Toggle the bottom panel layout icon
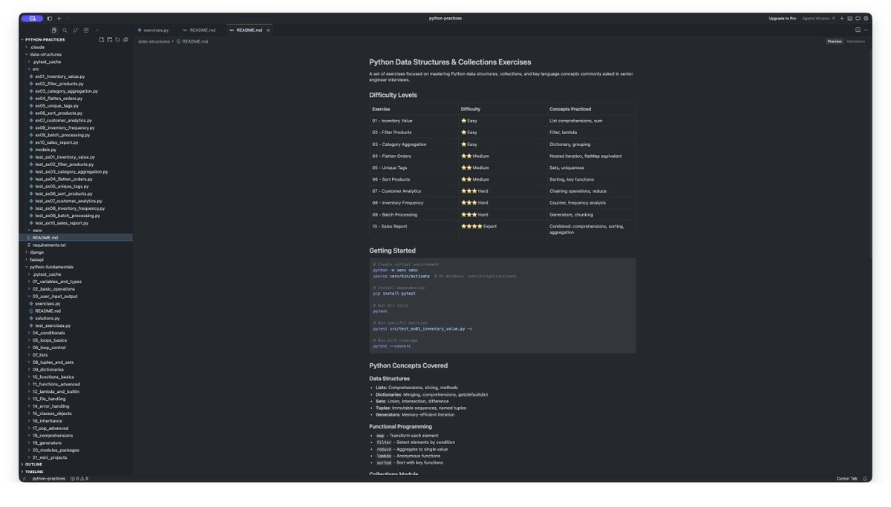The height and width of the screenshot is (507, 891). 850,18
